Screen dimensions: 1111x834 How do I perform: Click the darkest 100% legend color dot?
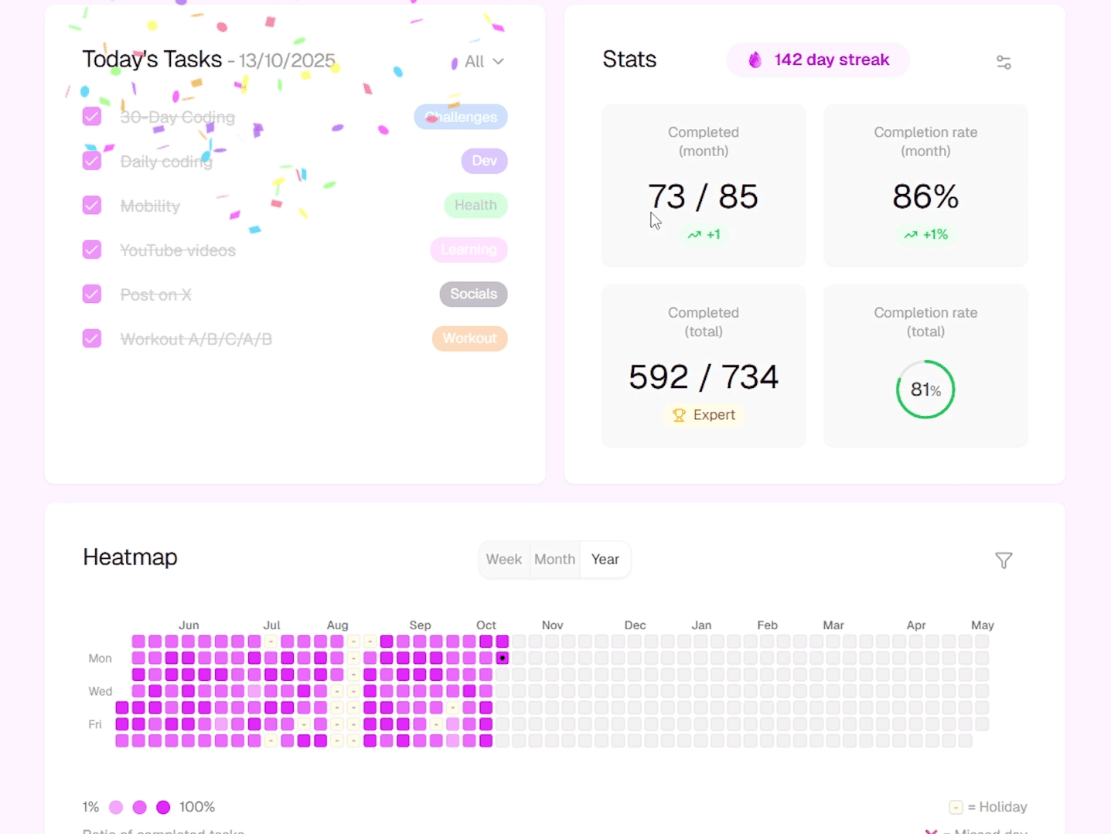[163, 808]
